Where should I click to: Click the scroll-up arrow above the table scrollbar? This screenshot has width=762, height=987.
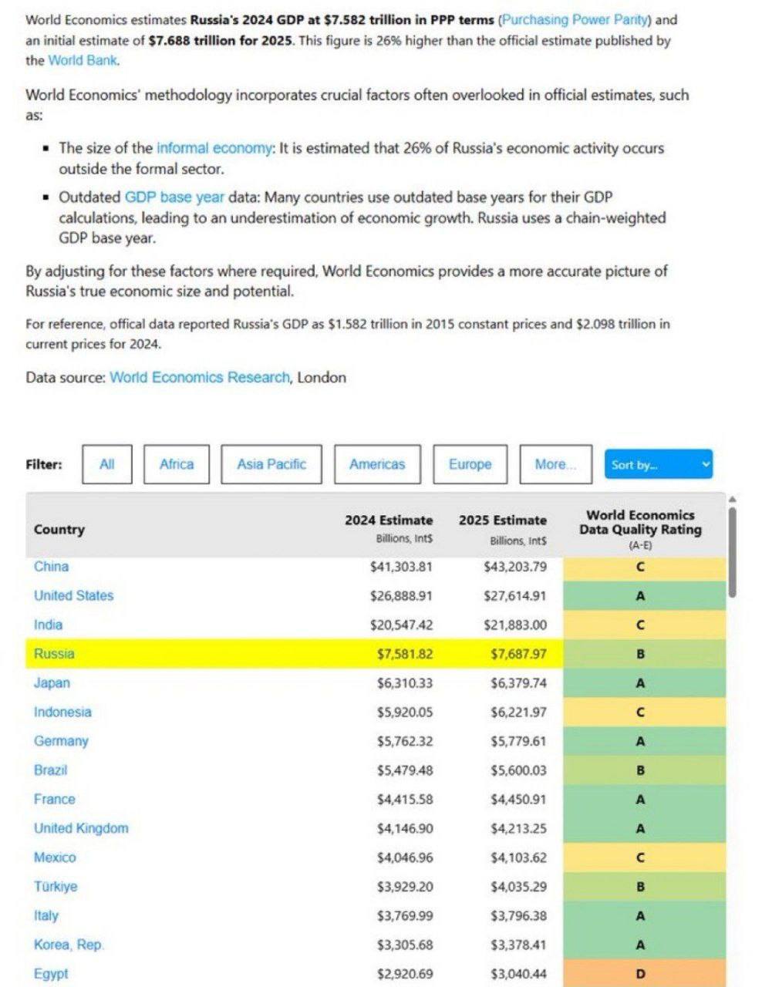(x=732, y=497)
